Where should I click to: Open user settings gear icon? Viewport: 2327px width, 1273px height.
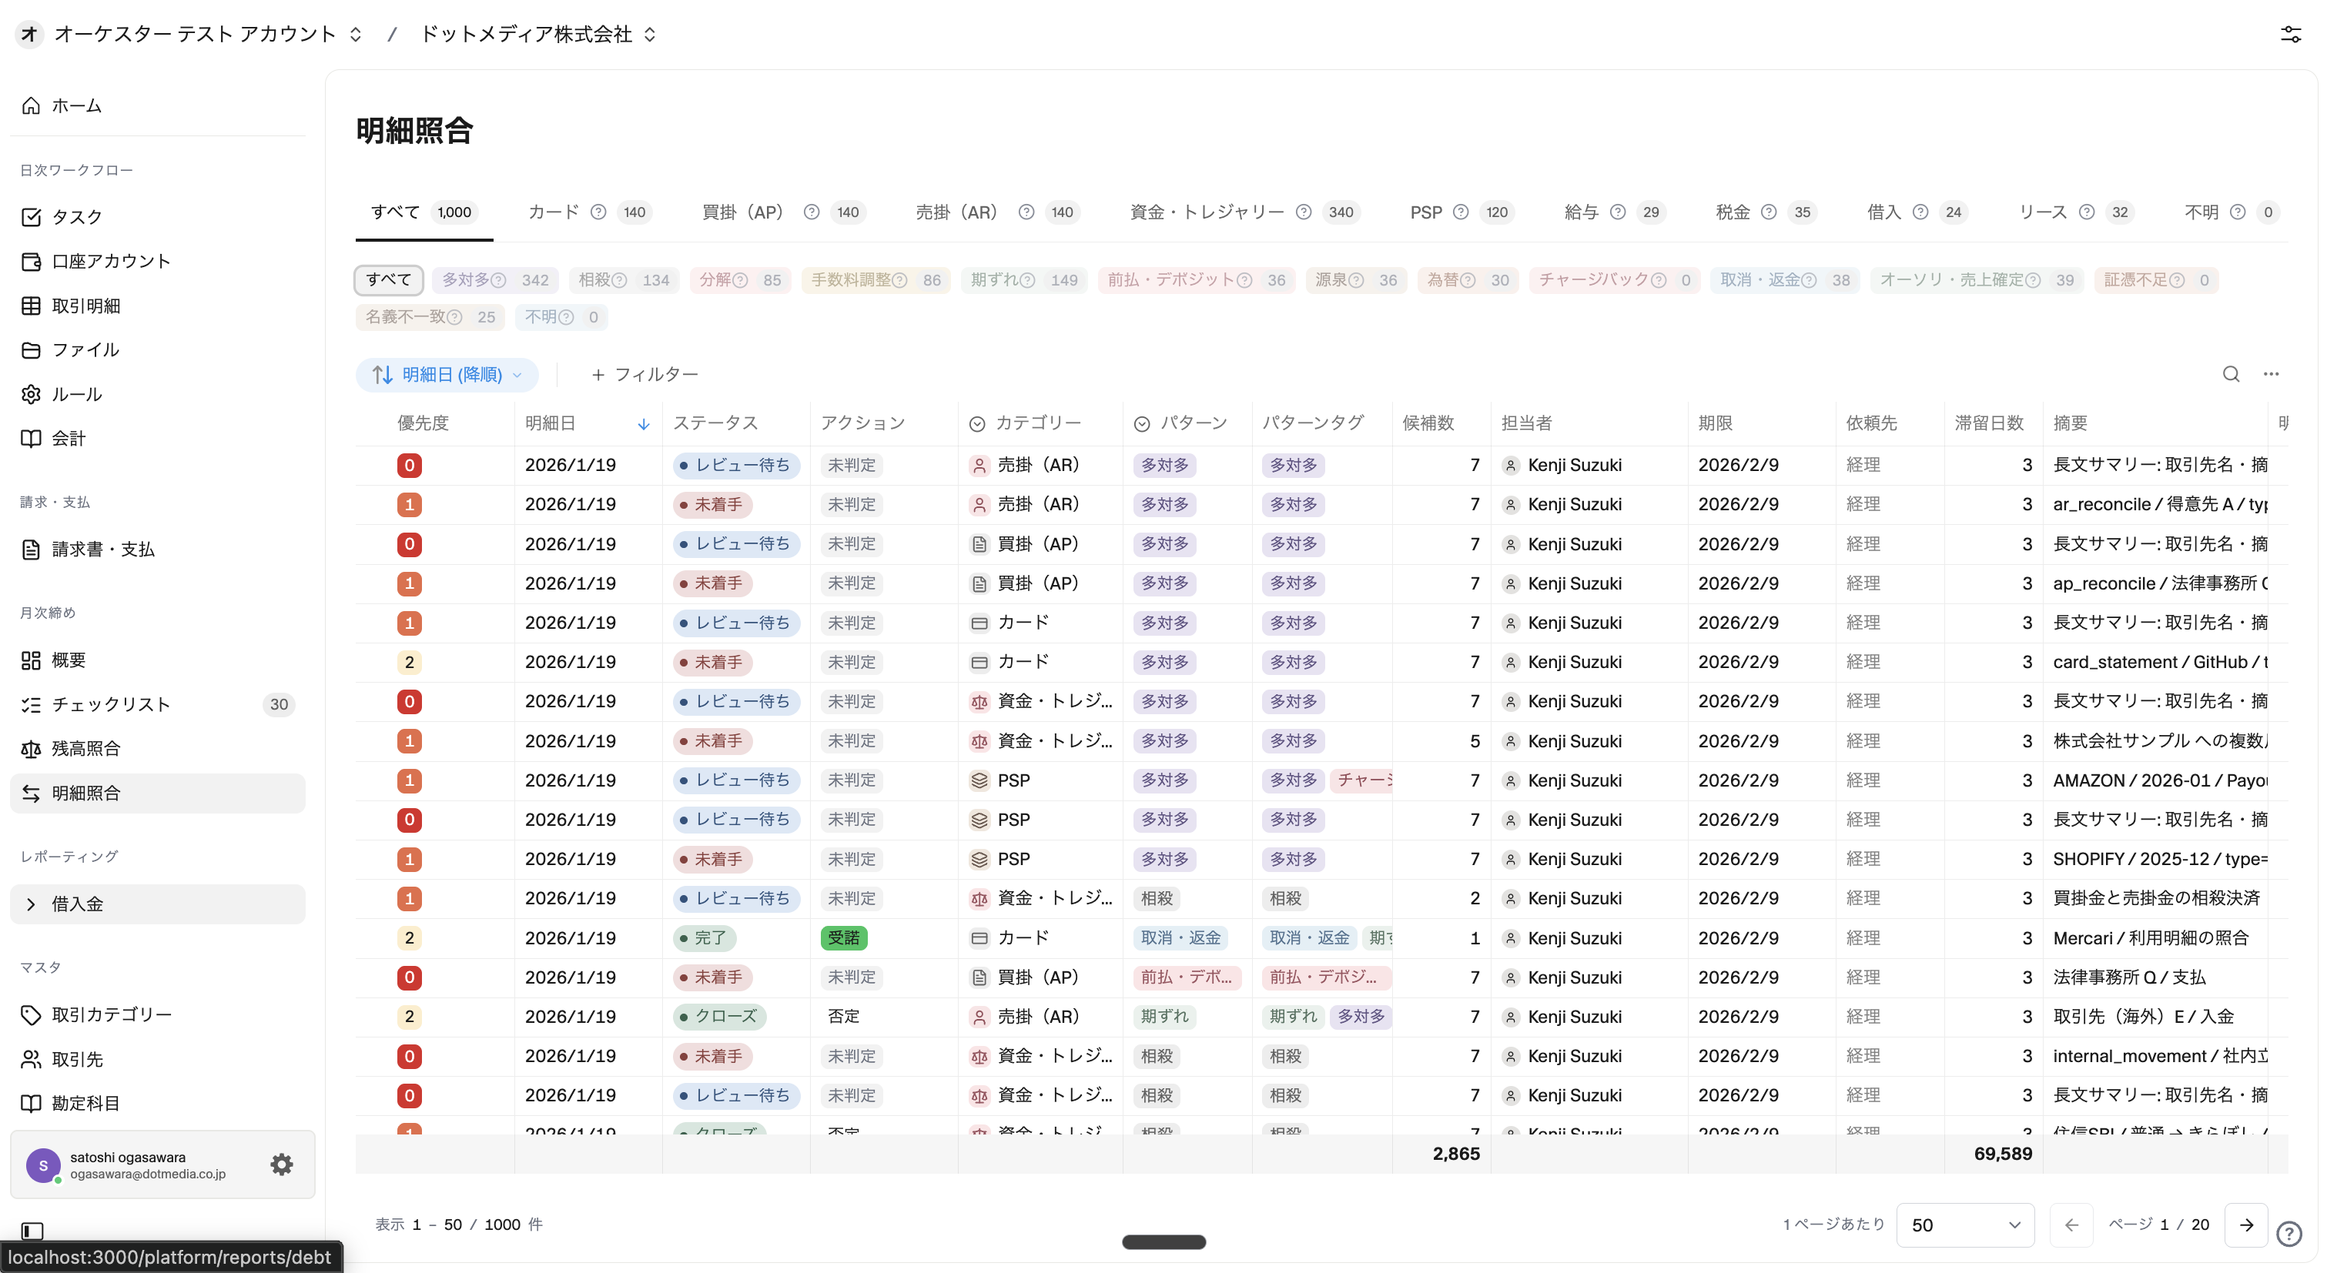point(282,1164)
